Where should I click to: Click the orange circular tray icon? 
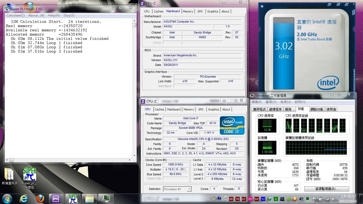pos(295,199)
